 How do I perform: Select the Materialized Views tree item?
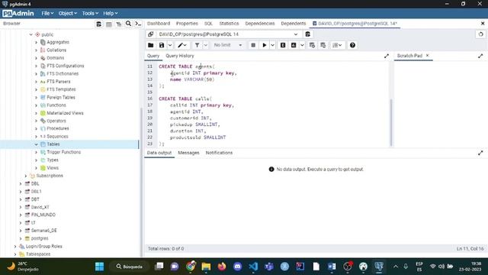65,113
